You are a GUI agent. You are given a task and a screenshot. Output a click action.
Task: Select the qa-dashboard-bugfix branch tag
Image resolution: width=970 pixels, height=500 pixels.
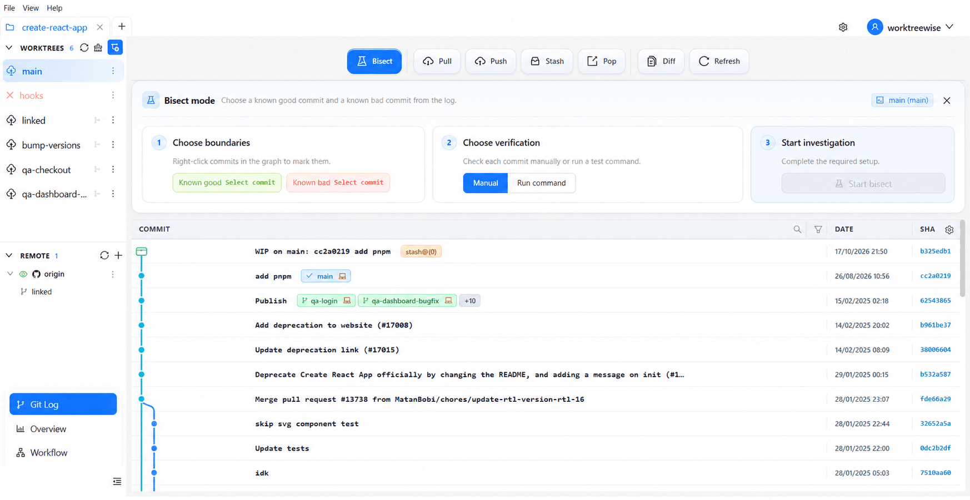(407, 301)
